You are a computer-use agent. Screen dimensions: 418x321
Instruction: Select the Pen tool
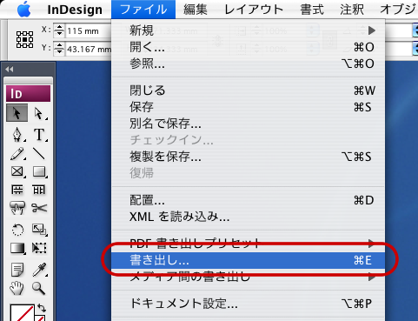(17, 135)
